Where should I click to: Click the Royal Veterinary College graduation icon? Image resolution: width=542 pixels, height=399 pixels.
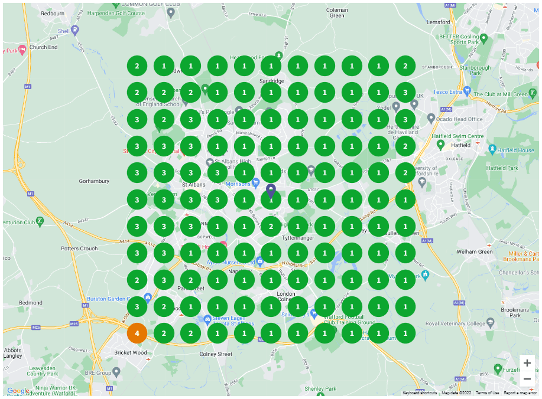[x=491, y=323]
